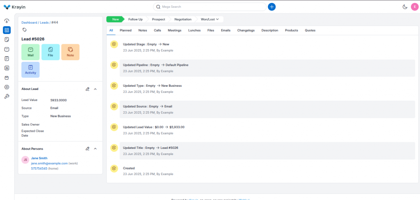The image size is (420, 200).
Task: Click the Leads breadcrumb link
Action: [x=44, y=22]
